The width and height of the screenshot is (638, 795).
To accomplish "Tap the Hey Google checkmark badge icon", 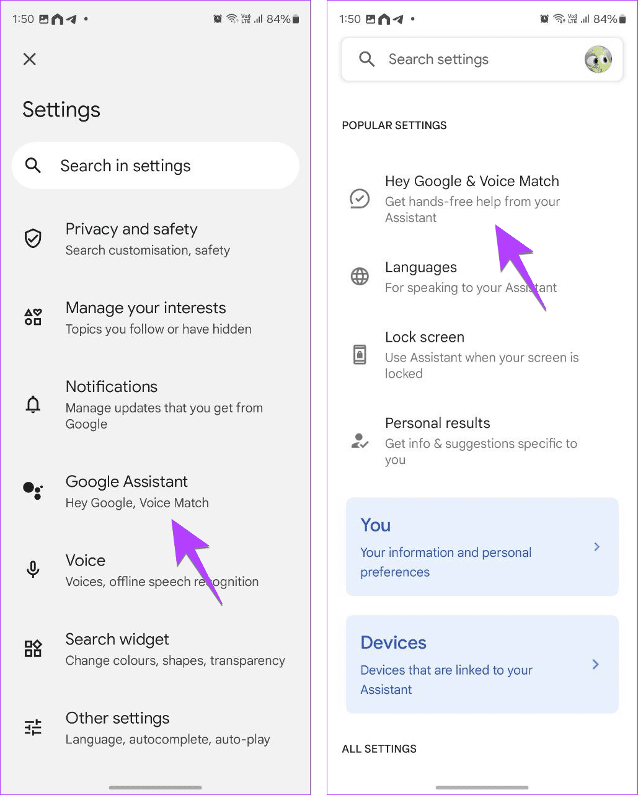I will click(x=360, y=198).
